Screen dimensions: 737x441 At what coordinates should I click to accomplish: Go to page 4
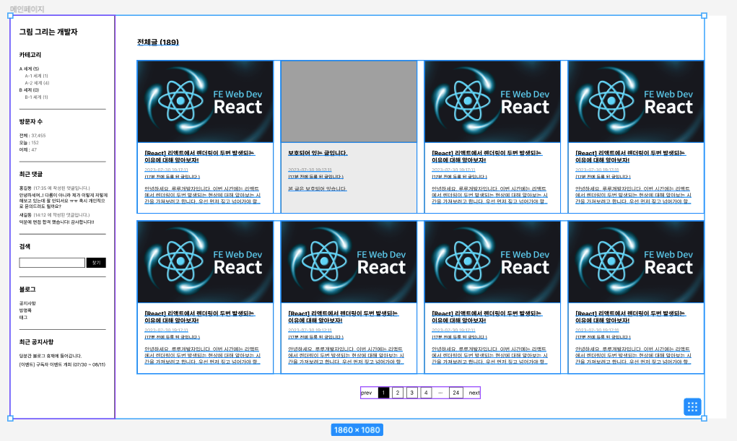tap(426, 393)
